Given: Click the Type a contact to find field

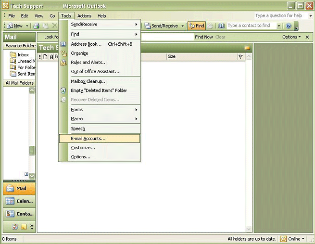Looking at the screenshot, I should 250,26.
